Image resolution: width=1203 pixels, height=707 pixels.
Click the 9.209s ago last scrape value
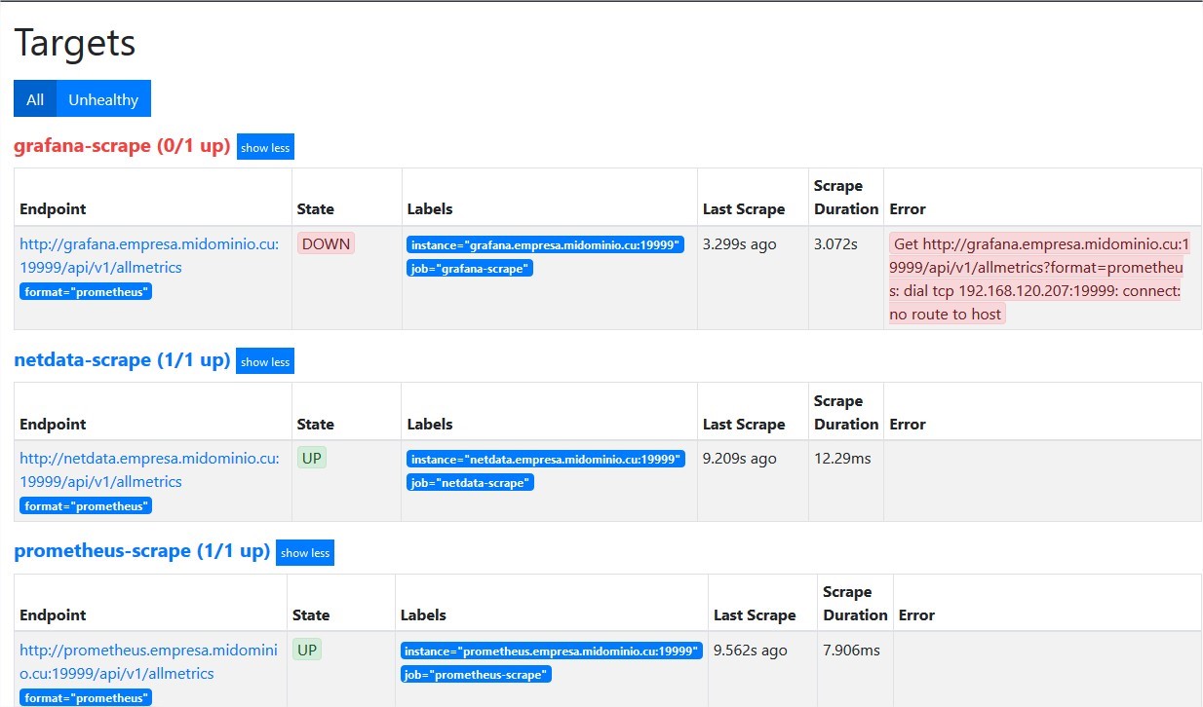pos(740,459)
